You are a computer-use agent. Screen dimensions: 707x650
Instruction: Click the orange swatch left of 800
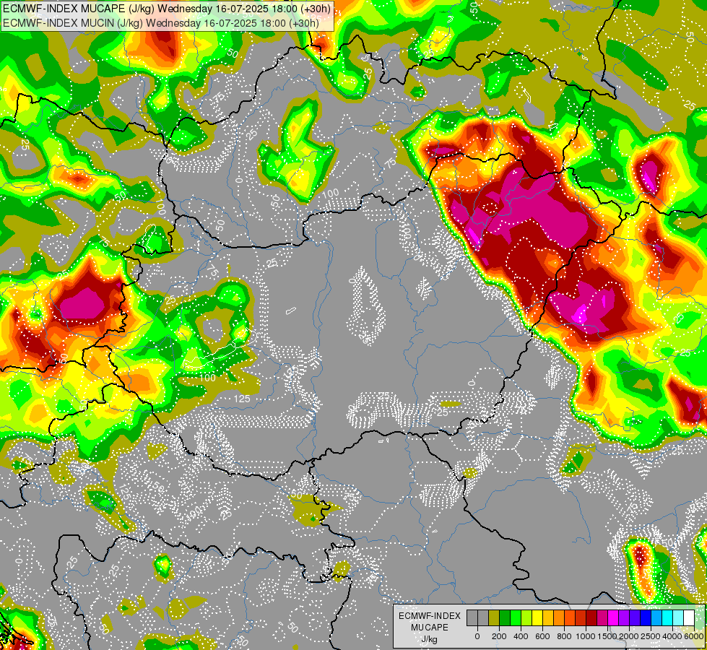click(x=559, y=618)
